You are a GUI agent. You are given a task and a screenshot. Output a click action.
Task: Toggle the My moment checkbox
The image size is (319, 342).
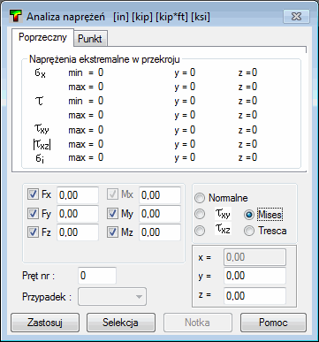click(x=112, y=214)
